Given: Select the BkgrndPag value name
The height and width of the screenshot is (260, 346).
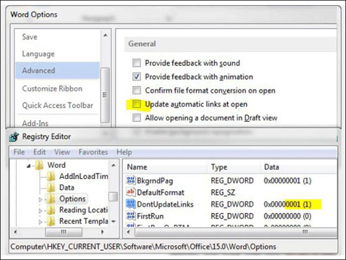Looking at the screenshot, I should point(155,180).
